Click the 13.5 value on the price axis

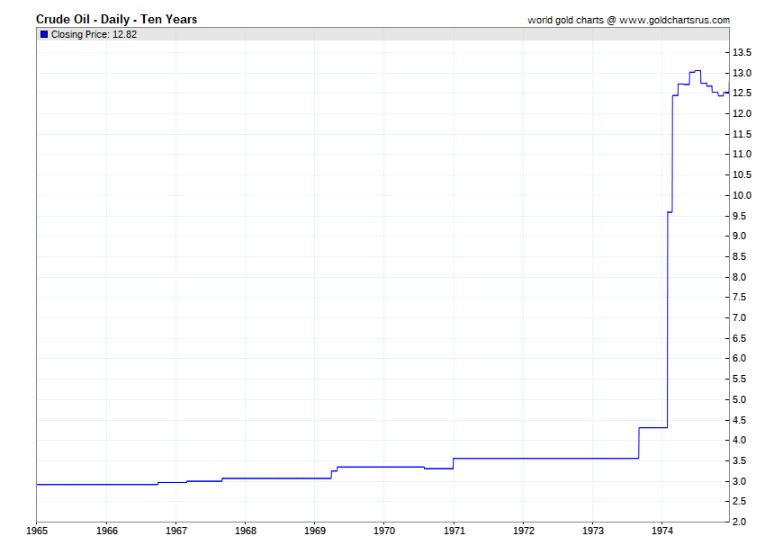(x=743, y=52)
